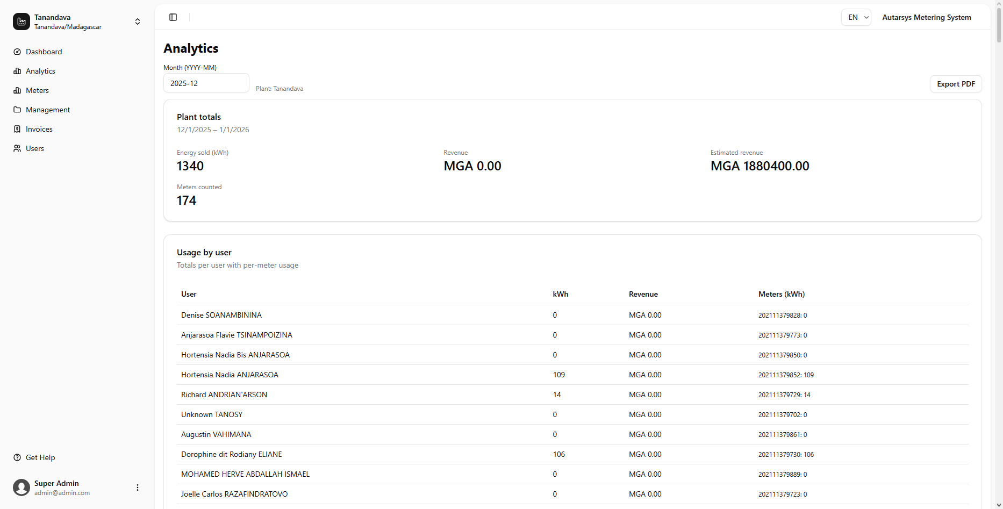
Task: Click the Month input showing 2025-12
Action: pos(206,83)
